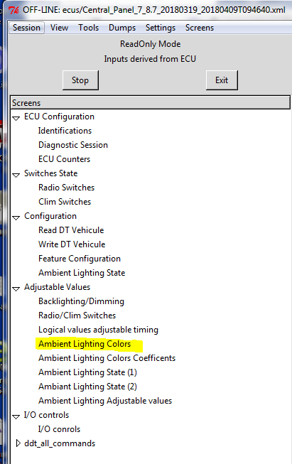Collapse the Configuration tree node
This screenshot has width=292, height=464.
point(16,217)
